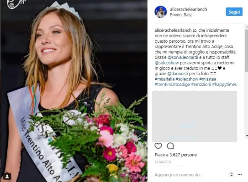The width and height of the screenshot is (248, 182).
Task: Show tagged people icon on photo
Action: (x=7, y=177)
